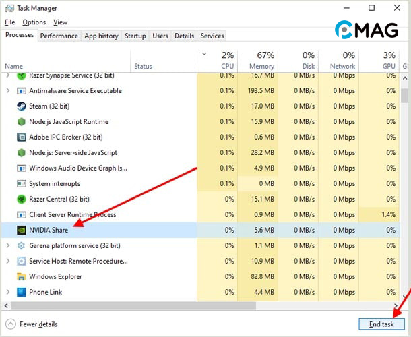The width and height of the screenshot is (411, 337).
Task: Open the File menu
Action: [x=10, y=22]
